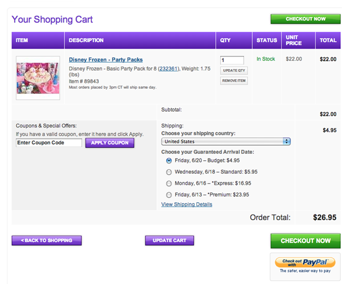Click the Update Qty button

pyautogui.click(x=234, y=70)
